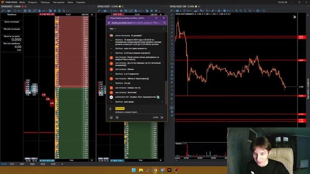Select the DYDX/USDT 5M chart tab

tap(182, 6)
